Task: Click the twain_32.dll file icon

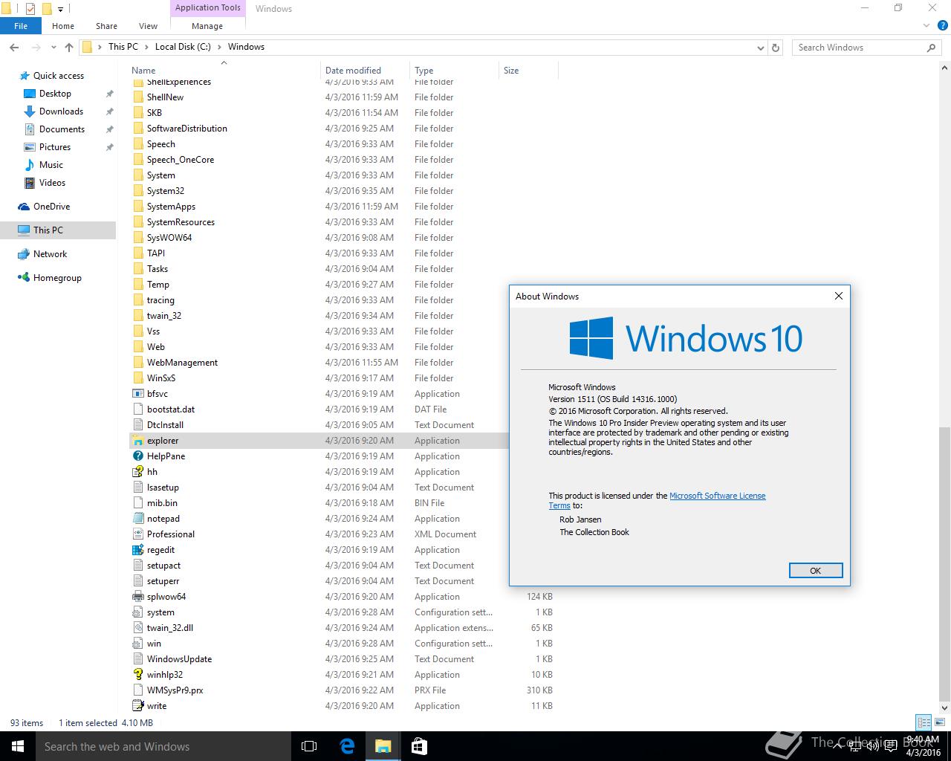Action: click(x=137, y=628)
